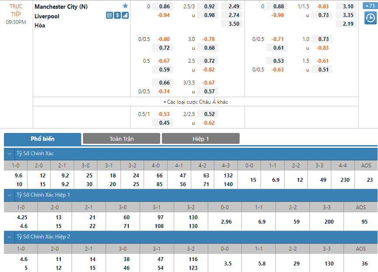Viewport: 378px width, 272px height.
Task: Select first-half 3-3 at 200
Action: pos(329,222)
